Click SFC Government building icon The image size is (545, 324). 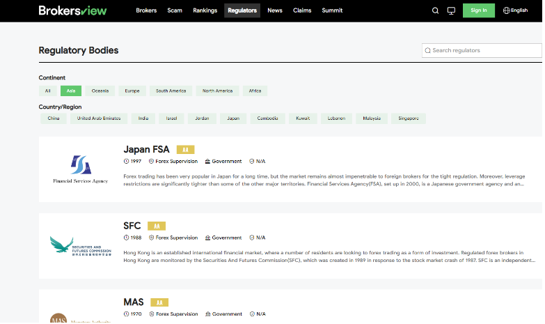[x=207, y=238]
